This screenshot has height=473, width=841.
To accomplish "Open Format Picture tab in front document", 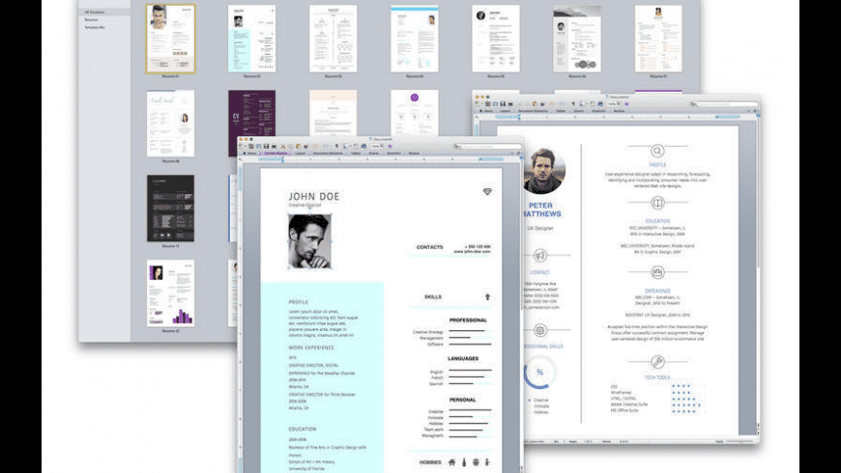I will (275, 153).
